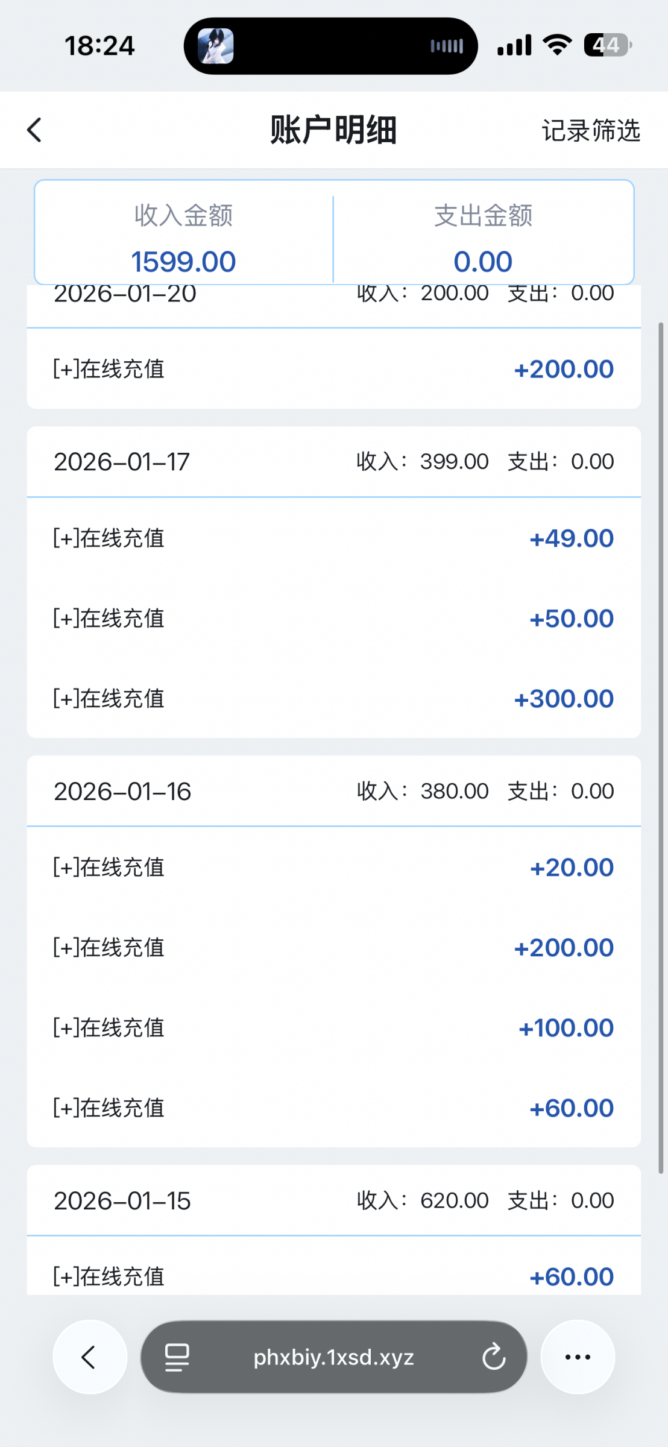Select the 2026-01-16 date header

pyautogui.click(x=122, y=791)
